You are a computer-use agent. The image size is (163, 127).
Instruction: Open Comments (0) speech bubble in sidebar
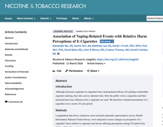click(x=6, y=102)
